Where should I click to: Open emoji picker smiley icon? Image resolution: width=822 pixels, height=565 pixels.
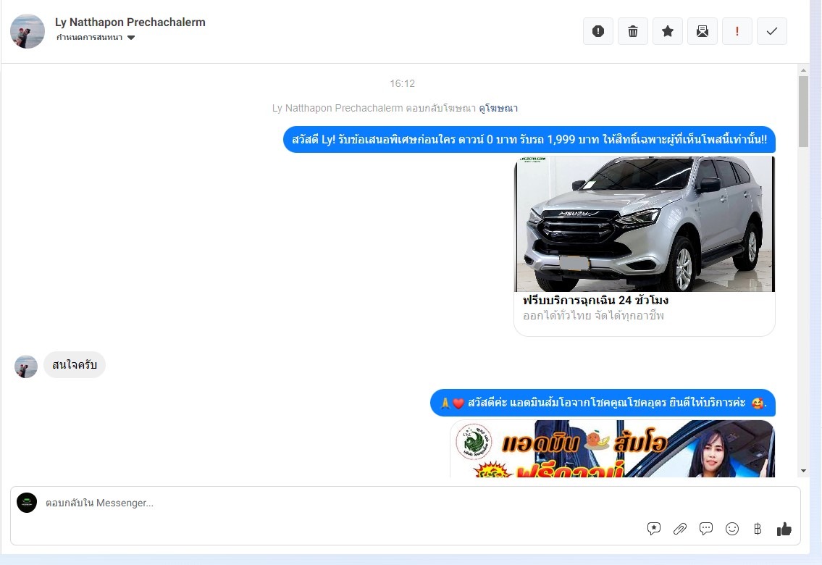point(732,529)
